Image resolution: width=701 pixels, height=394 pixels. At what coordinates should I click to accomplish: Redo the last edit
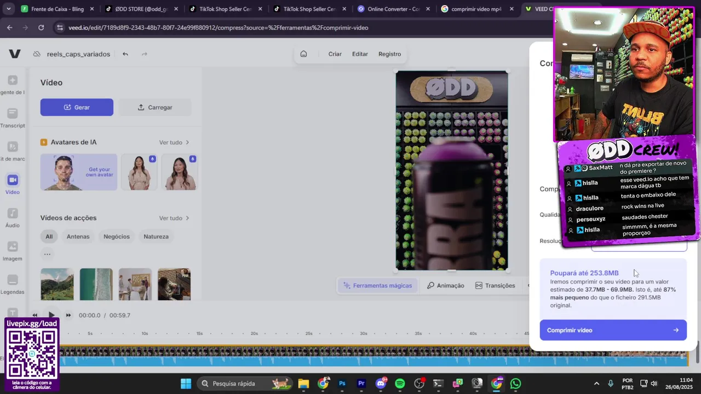point(145,54)
